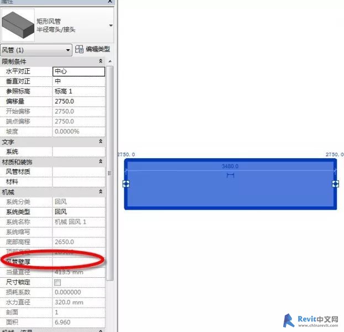Viewport: 344px width, 332px height.
Task: Click the right 2750.0 elevation label
Action: click(x=335, y=154)
